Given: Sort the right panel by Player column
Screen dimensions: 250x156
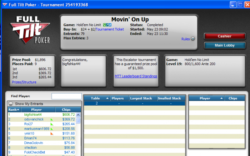Looking at the screenshot, I should [x=207, y=98].
